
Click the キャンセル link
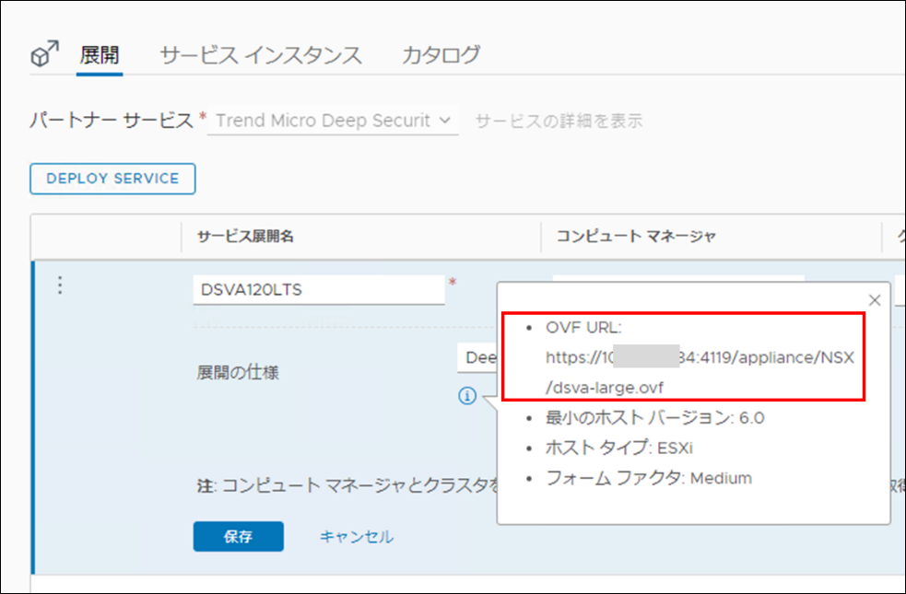coord(356,536)
